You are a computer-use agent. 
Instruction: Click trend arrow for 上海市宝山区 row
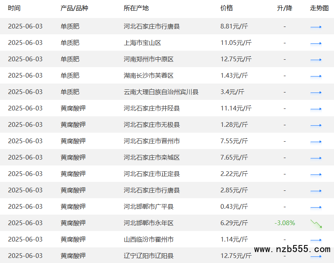coord(316,43)
